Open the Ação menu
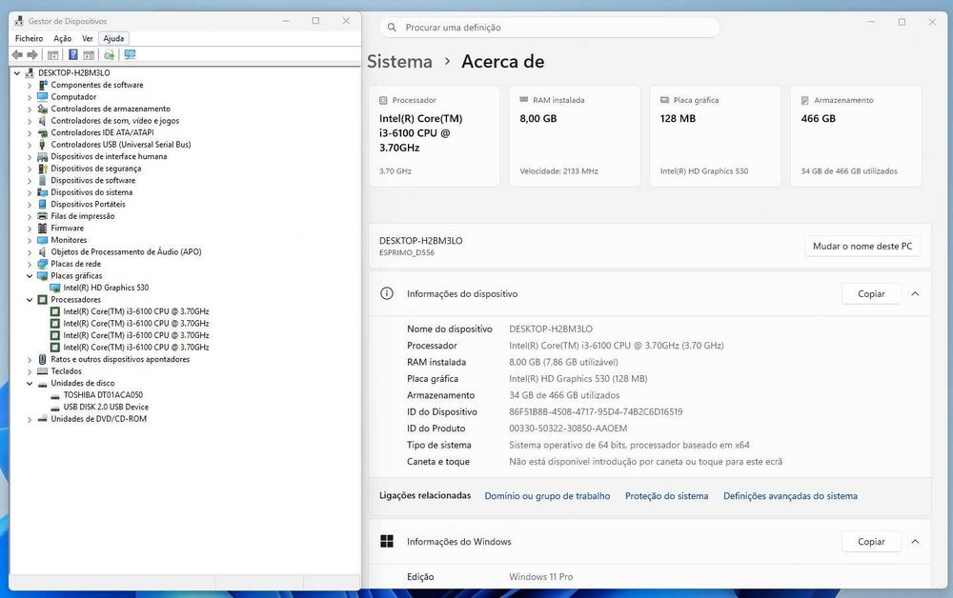The height and width of the screenshot is (598, 953). tap(63, 38)
